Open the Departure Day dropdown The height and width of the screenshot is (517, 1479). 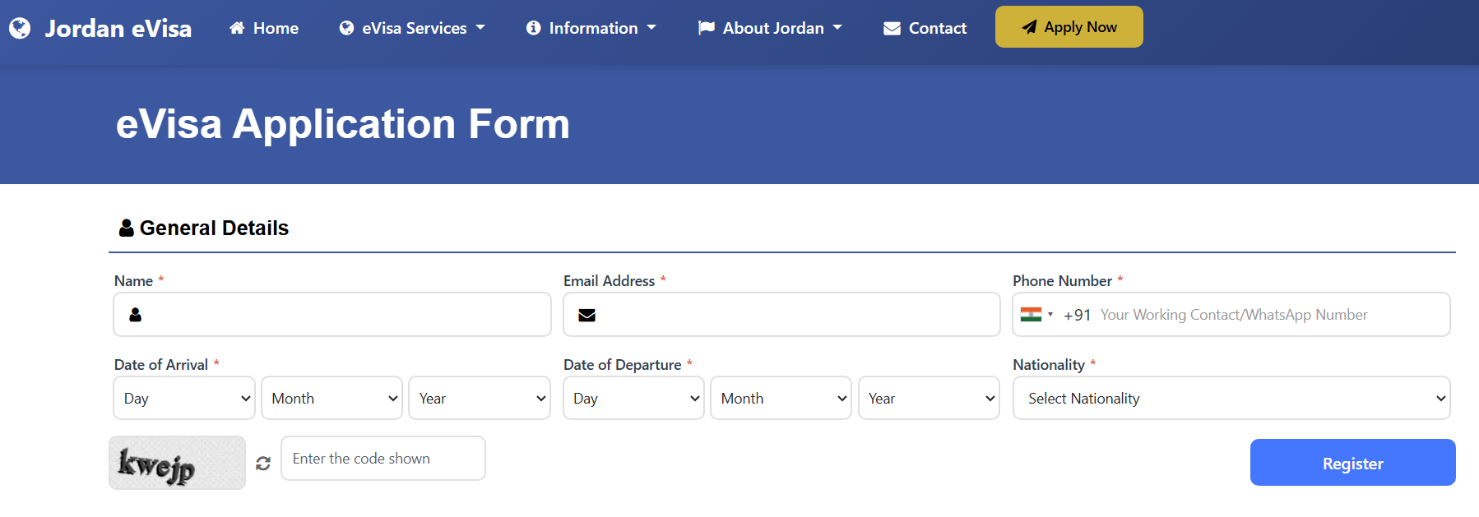pos(633,398)
